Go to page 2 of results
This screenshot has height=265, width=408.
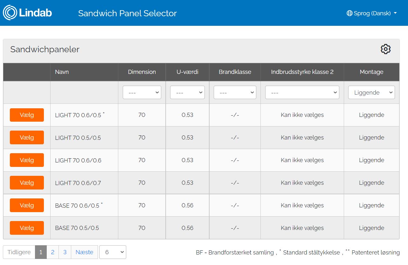pyautogui.click(x=52, y=252)
